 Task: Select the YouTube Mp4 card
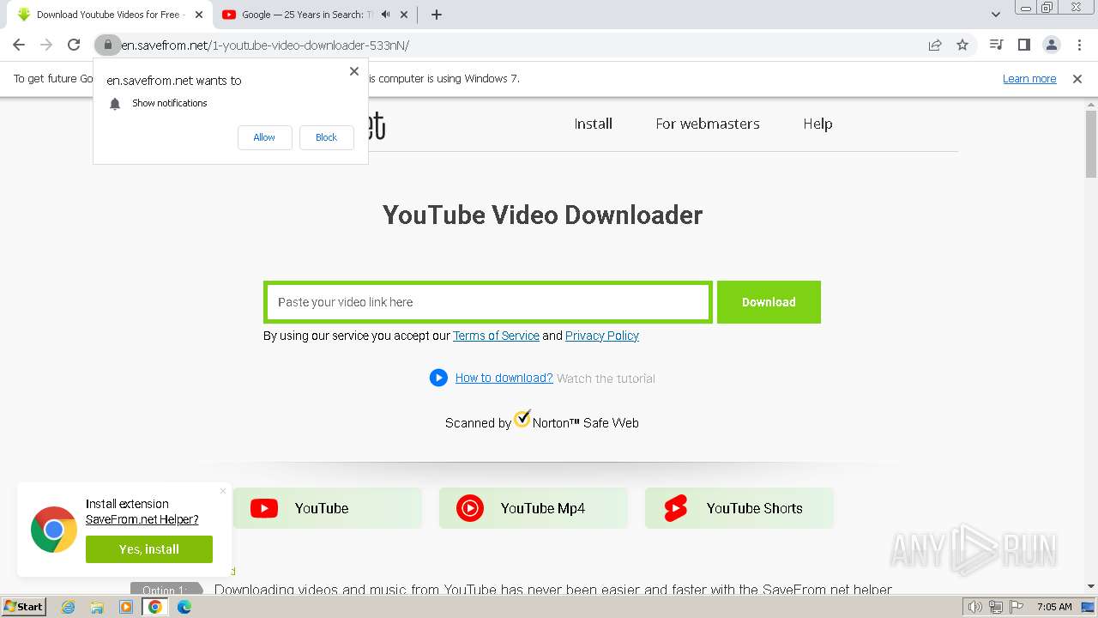click(534, 508)
